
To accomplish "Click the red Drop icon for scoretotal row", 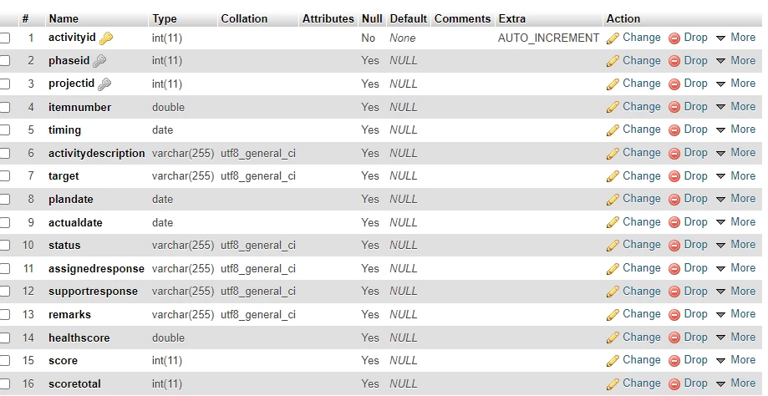I will pos(674,383).
